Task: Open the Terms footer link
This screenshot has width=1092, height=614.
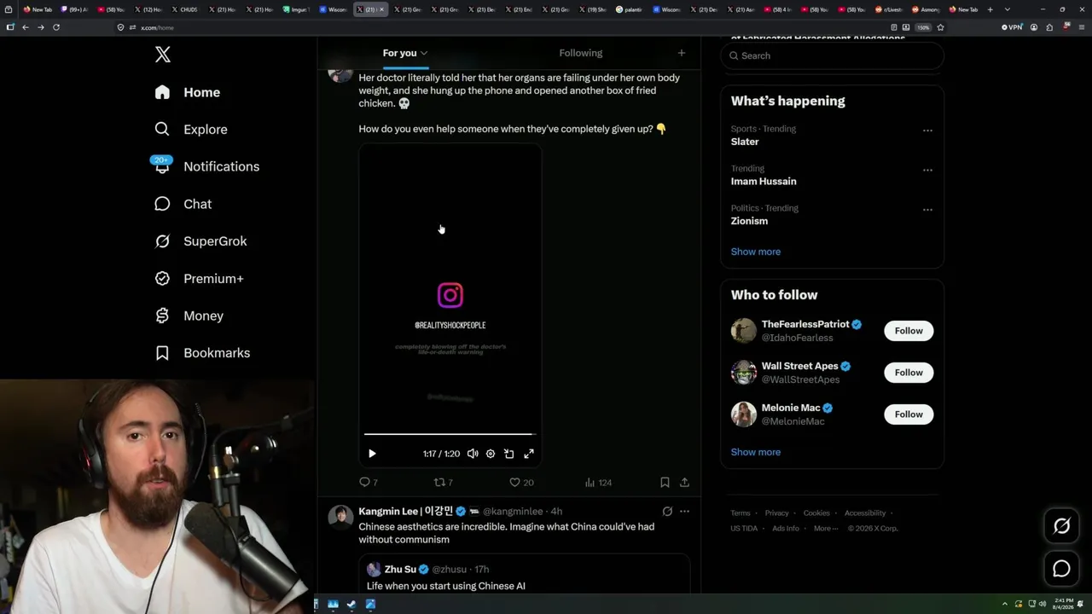Action: click(x=741, y=513)
